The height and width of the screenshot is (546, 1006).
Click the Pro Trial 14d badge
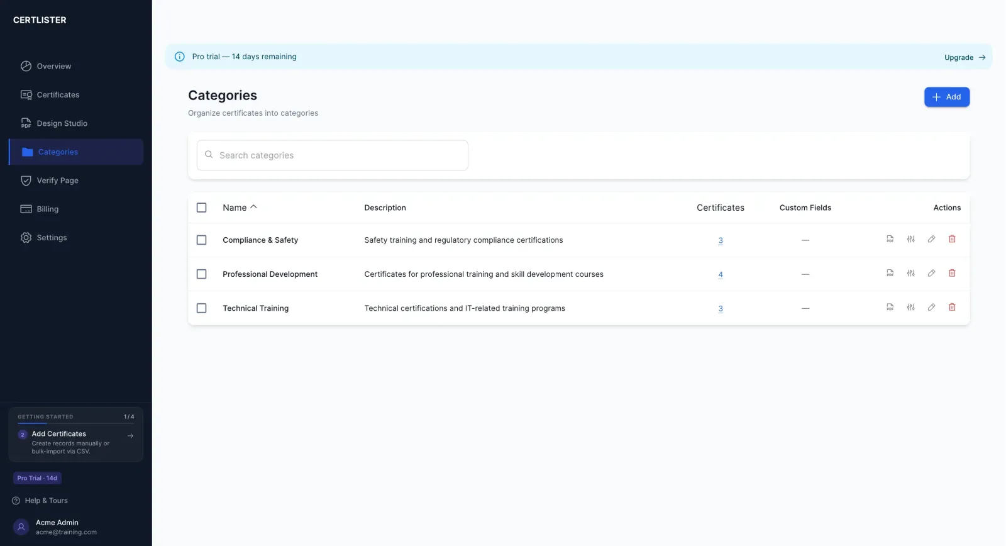37,478
